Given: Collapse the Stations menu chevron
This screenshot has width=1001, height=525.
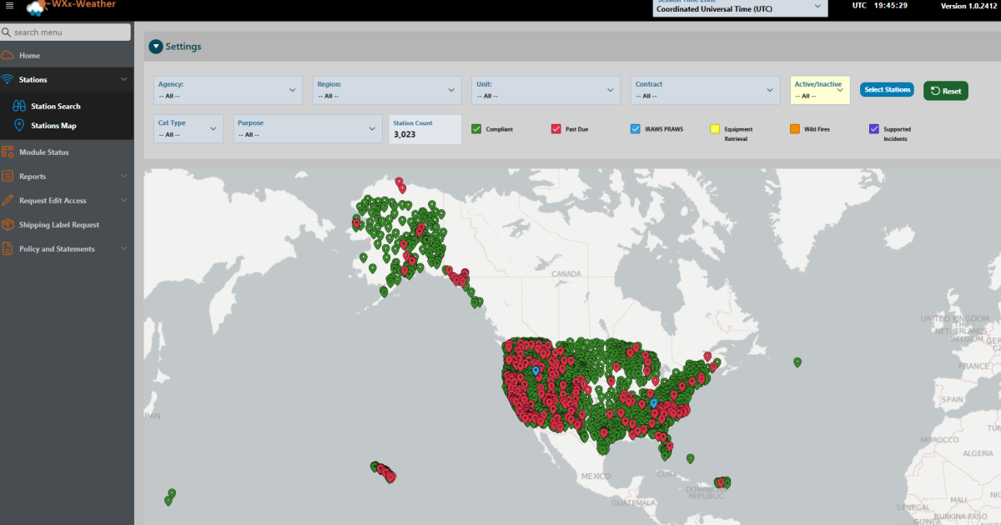Looking at the screenshot, I should pos(123,79).
